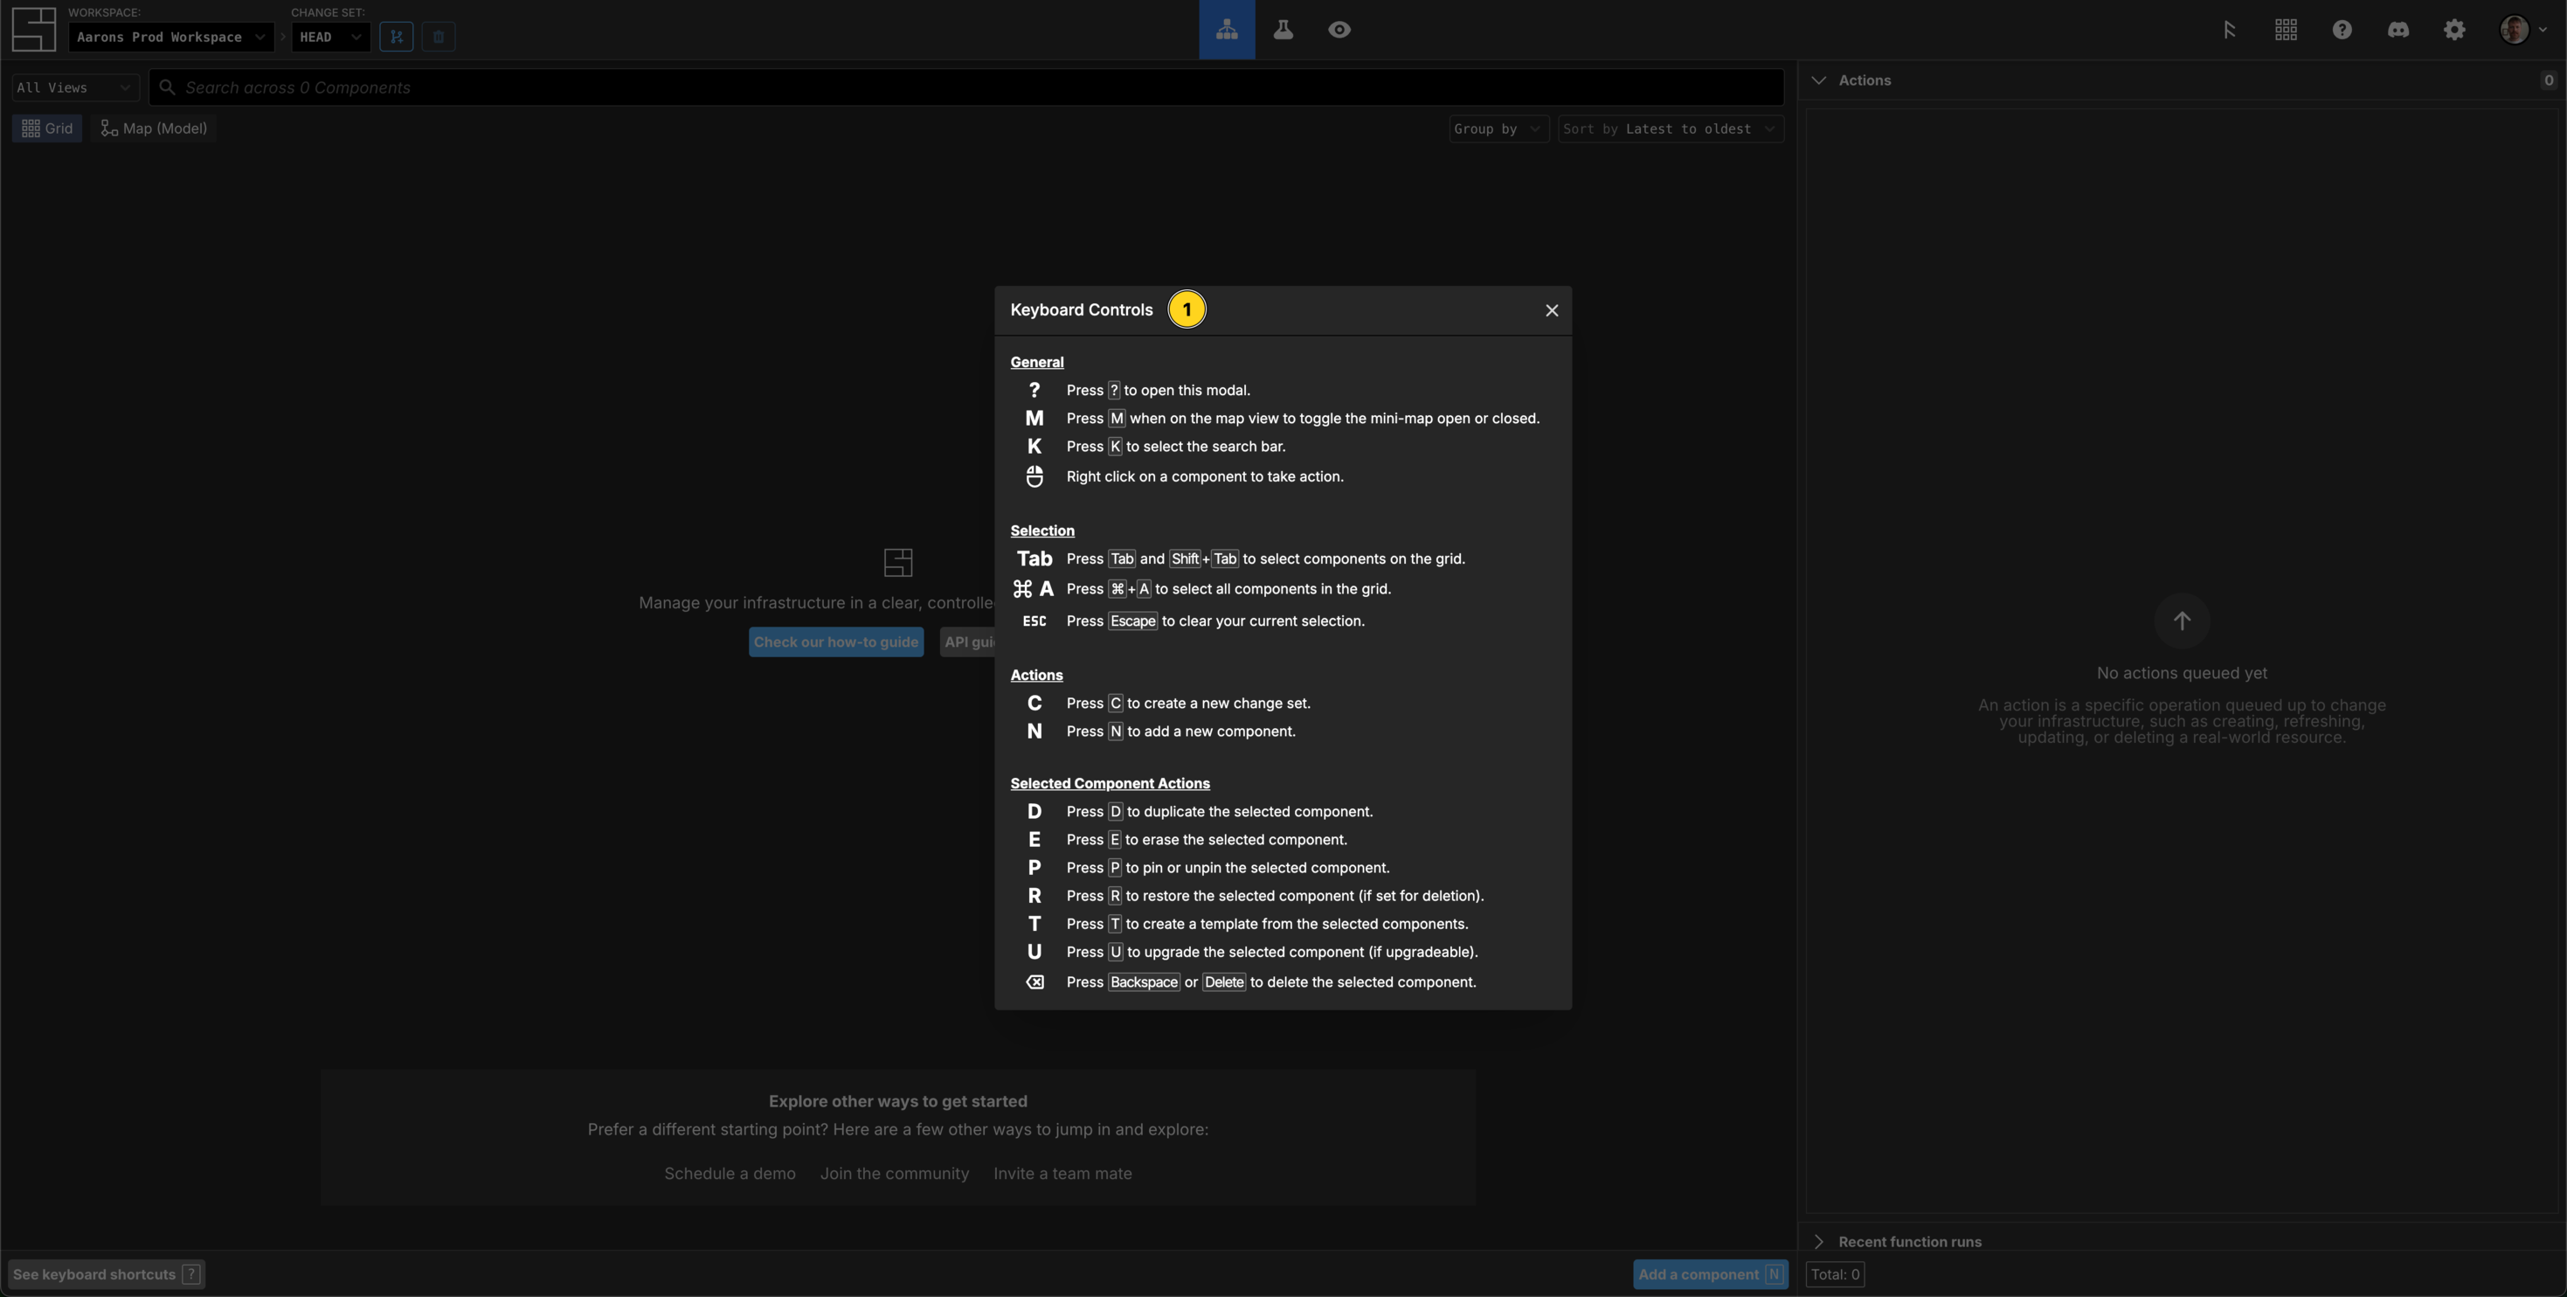
Task: Open the user profile avatar menu
Action: coord(2522,30)
